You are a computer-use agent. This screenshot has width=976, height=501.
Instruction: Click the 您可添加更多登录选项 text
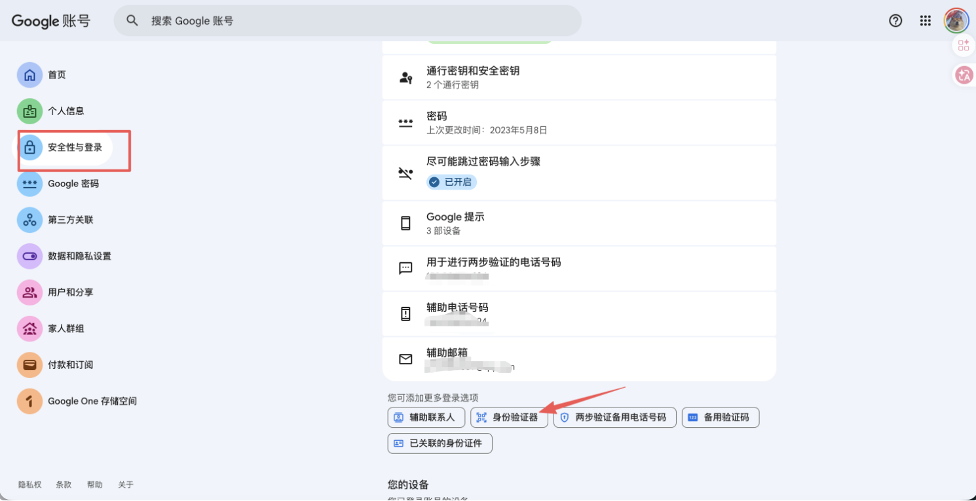[x=433, y=398]
